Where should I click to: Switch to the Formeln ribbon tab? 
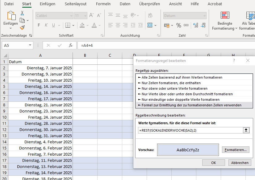pyautogui.click(x=103, y=4)
